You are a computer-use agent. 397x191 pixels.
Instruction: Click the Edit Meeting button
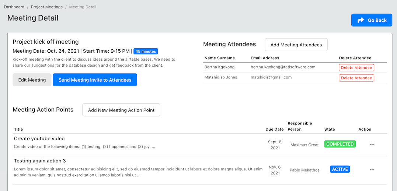32,80
